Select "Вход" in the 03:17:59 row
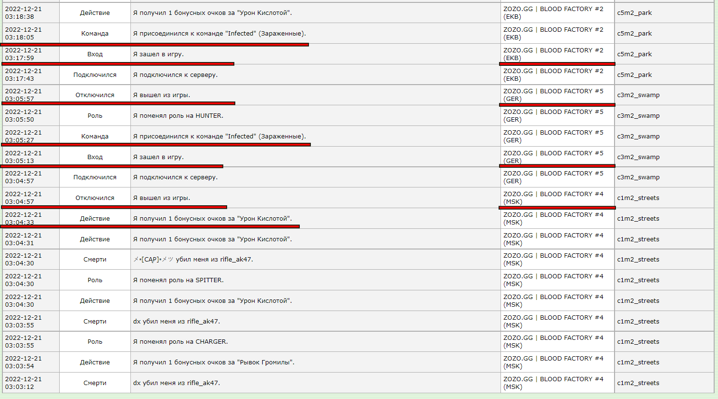This screenshot has width=718, height=399. tap(95, 54)
